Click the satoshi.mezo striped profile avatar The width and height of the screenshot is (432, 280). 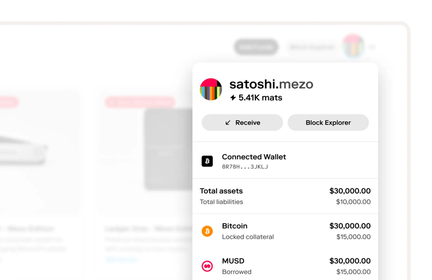coord(211,89)
